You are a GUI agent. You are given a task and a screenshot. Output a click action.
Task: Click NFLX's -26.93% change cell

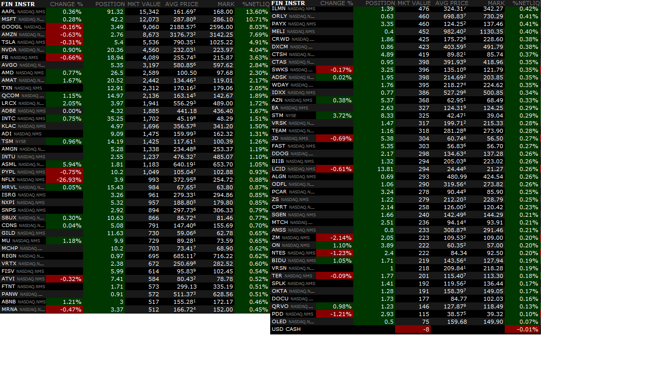64,179
